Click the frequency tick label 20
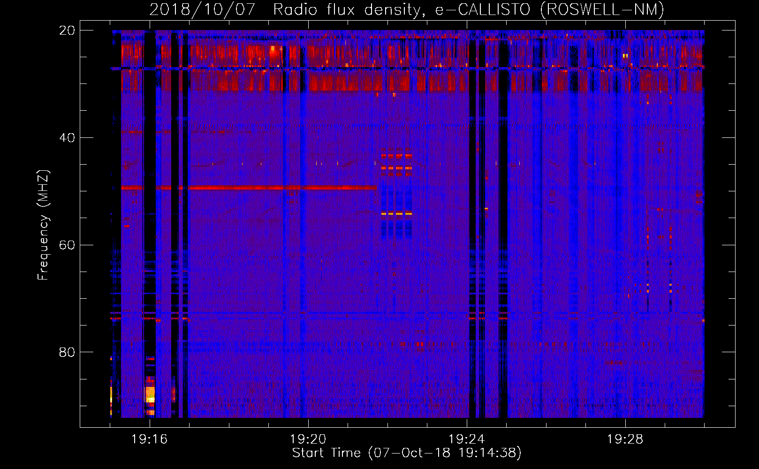759x469 pixels. pos(67,30)
